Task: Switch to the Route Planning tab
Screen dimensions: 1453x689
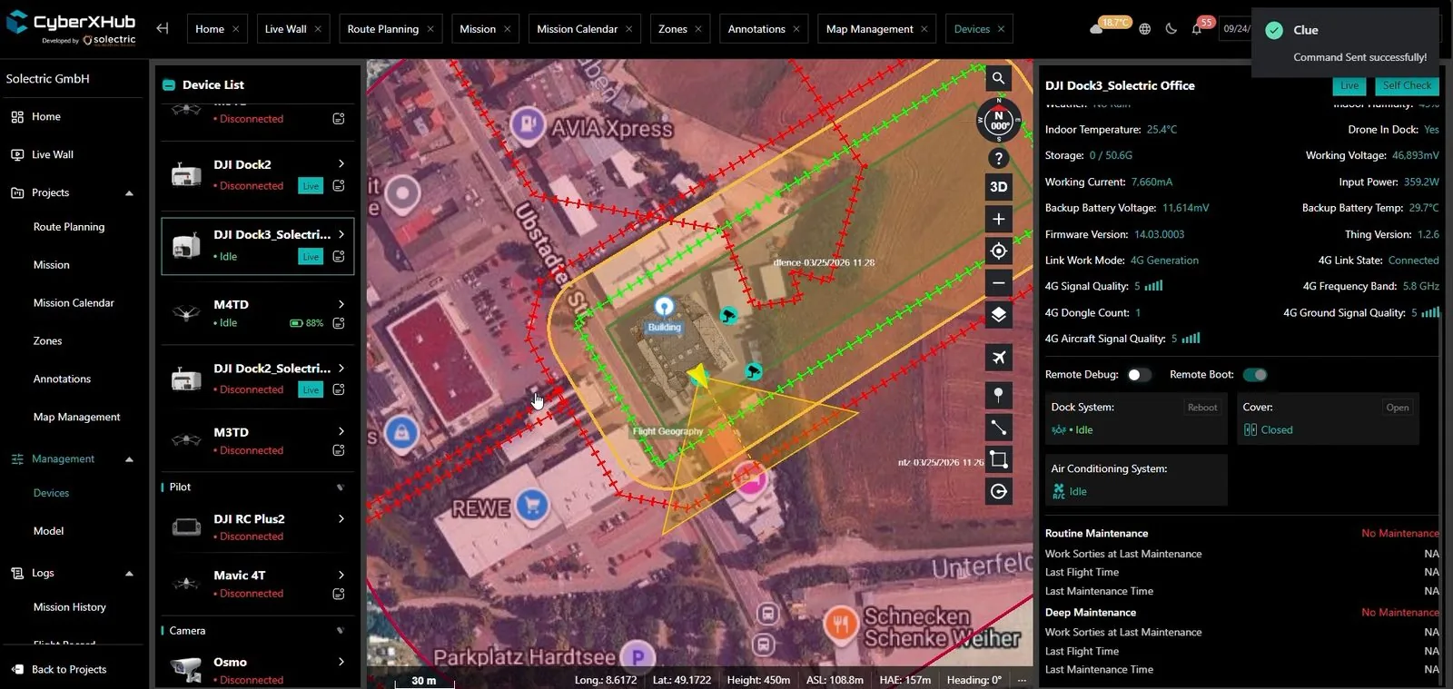Action: coord(383,29)
